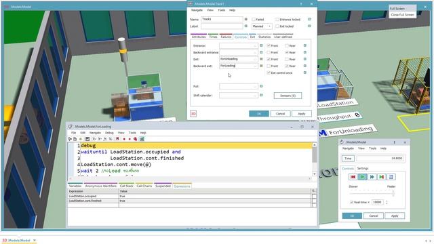Click the first icon in the ForLoading method toolbar
The image size is (434, 244).
[x=70, y=139]
